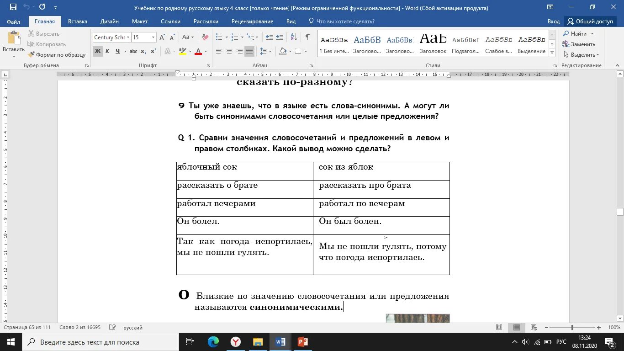This screenshot has height=351, width=624.
Task: Decrease paragraph indent
Action: tap(269, 37)
